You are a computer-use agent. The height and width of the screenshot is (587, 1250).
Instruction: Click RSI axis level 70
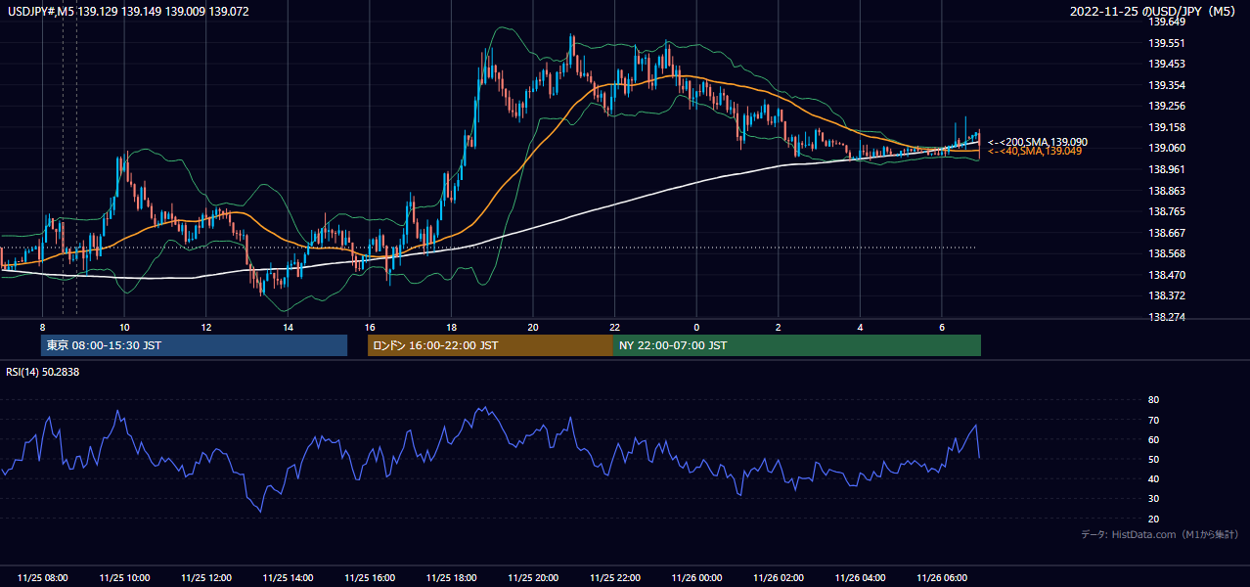pos(1153,420)
